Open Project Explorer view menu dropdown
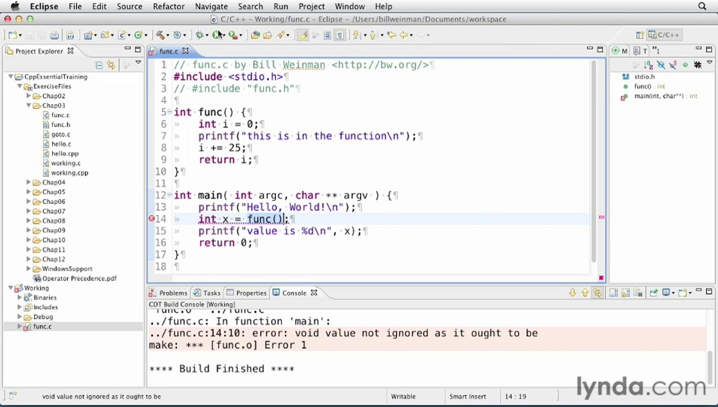 pyautogui.click(x=138, y=63)
